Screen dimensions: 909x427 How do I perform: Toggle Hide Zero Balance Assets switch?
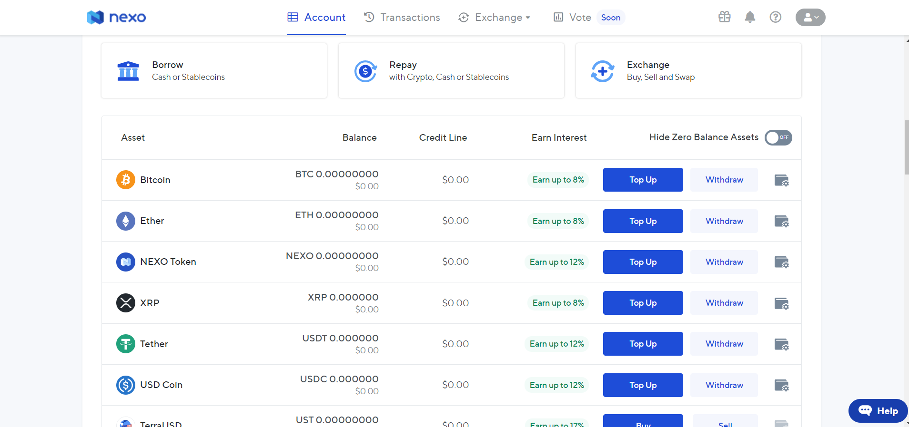pyautogui.click(x=778, y=137)
